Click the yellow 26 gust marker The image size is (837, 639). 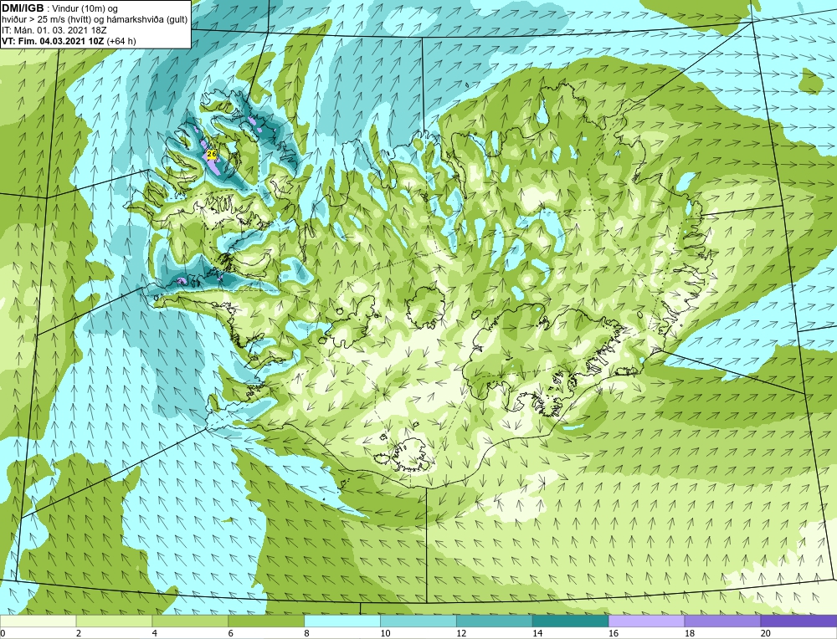[x=212, y=154]
